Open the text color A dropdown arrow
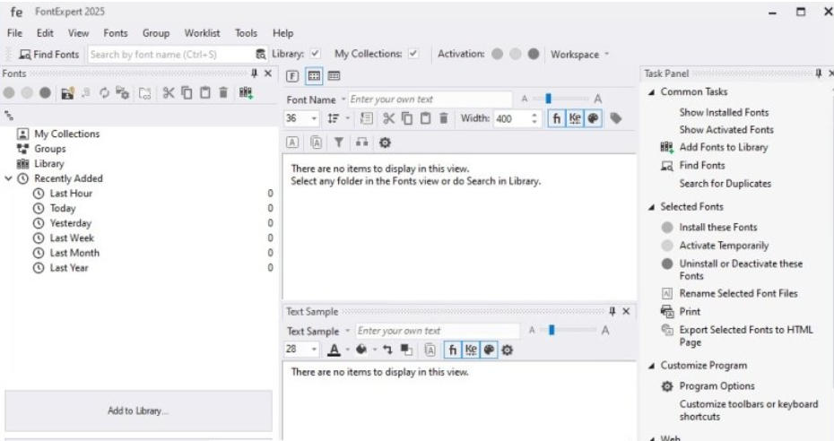The image size is (834, 441). pos(347,350)
